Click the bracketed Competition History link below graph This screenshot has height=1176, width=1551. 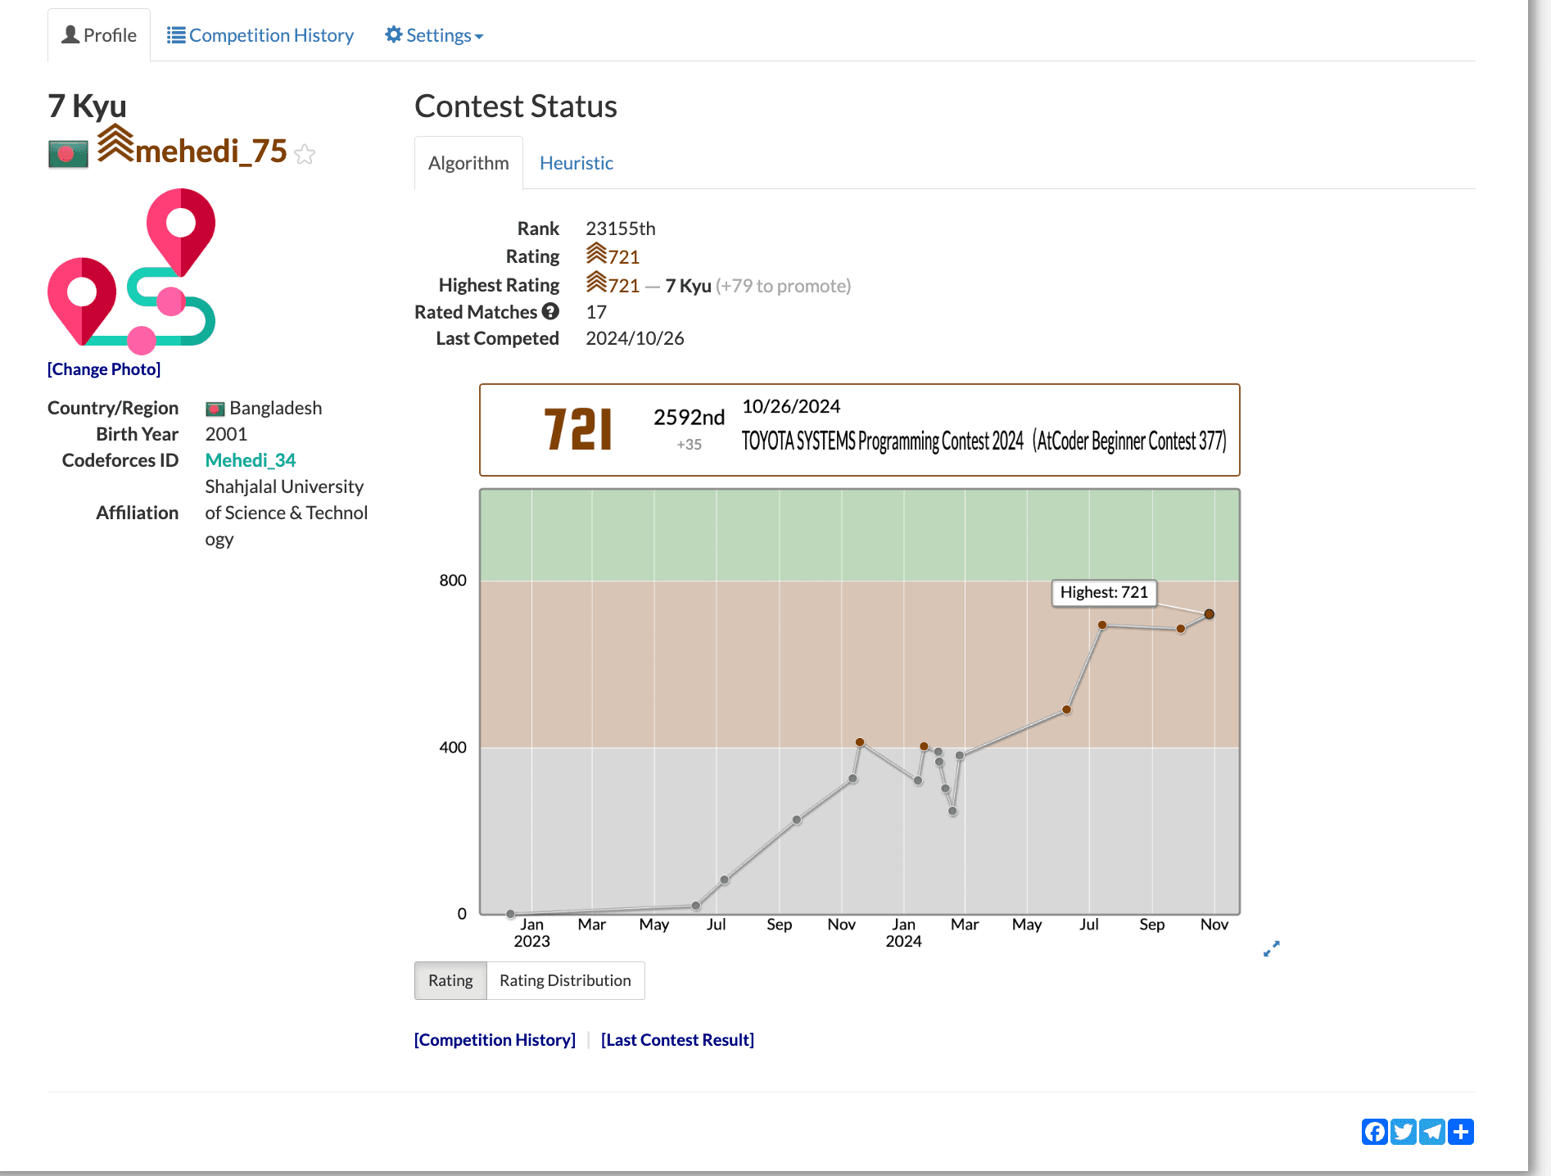[495, 1040]
